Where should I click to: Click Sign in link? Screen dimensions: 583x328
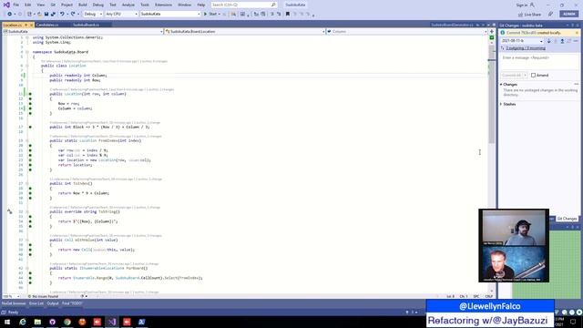[x=525, y=5]
